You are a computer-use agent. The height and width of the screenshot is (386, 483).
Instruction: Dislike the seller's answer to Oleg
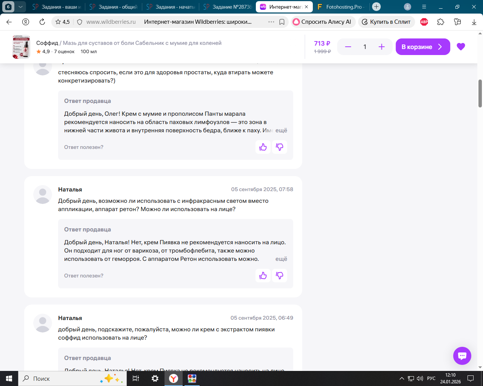coord(280,147)
